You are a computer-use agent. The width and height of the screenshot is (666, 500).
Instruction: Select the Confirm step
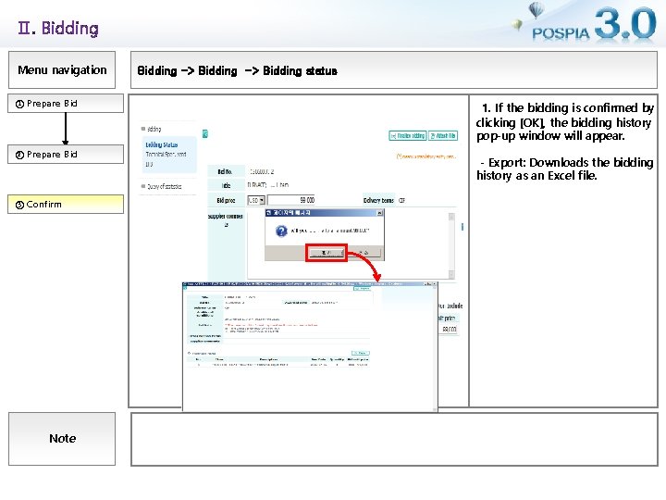pos(66,204)
